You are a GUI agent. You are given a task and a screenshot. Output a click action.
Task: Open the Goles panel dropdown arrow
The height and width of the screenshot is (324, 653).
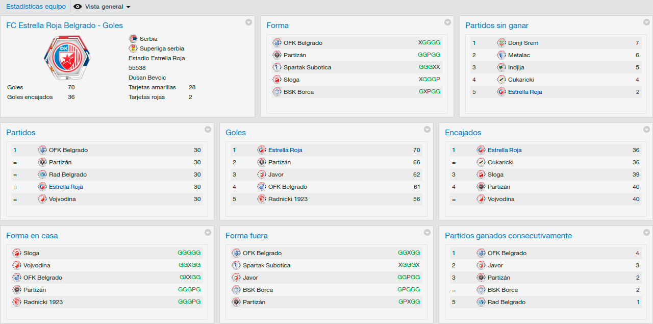pos(427,129)
